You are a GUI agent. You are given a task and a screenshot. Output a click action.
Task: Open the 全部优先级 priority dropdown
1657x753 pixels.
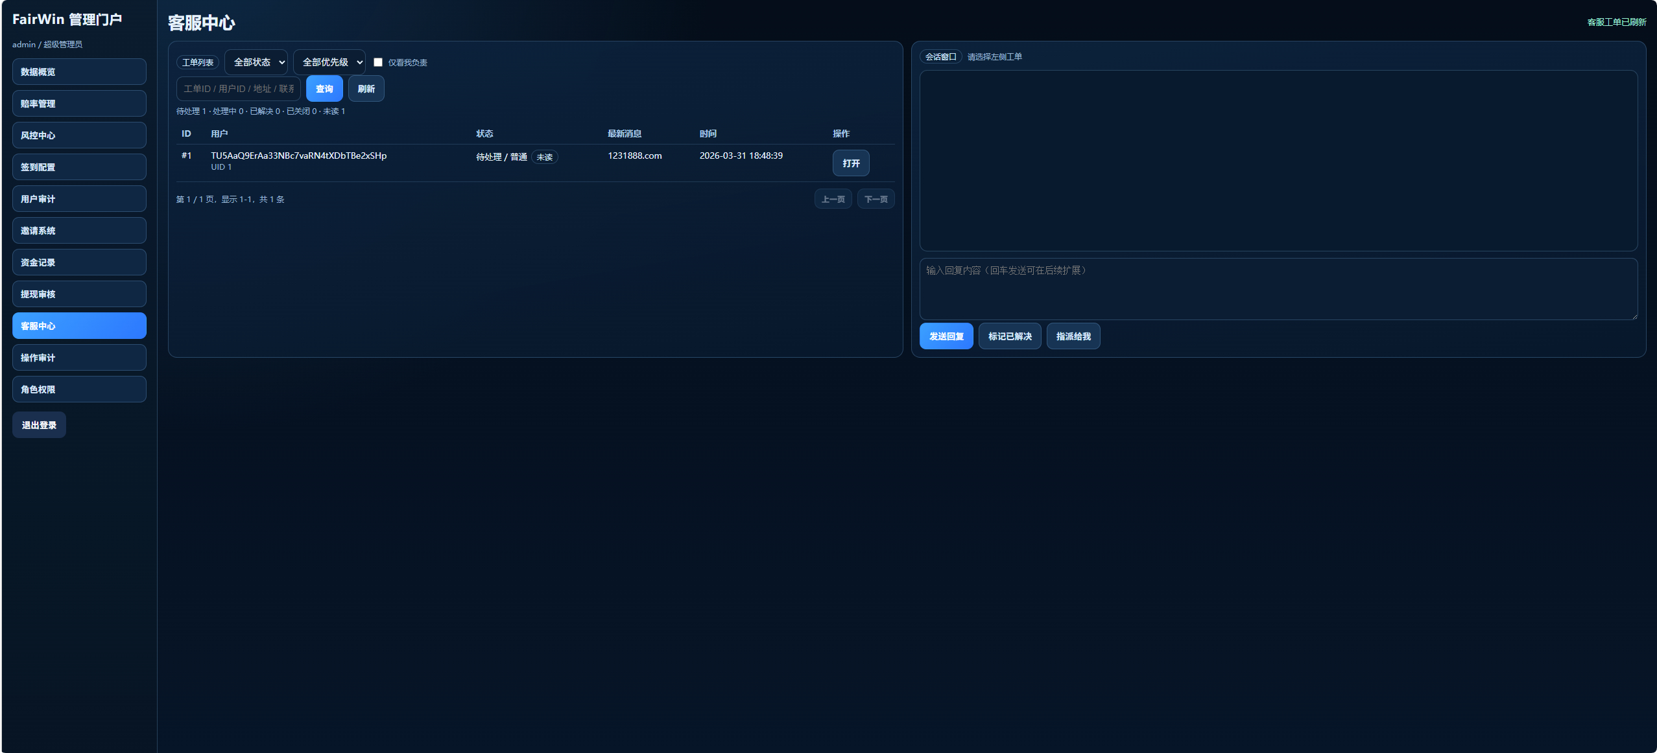(329, 62)
